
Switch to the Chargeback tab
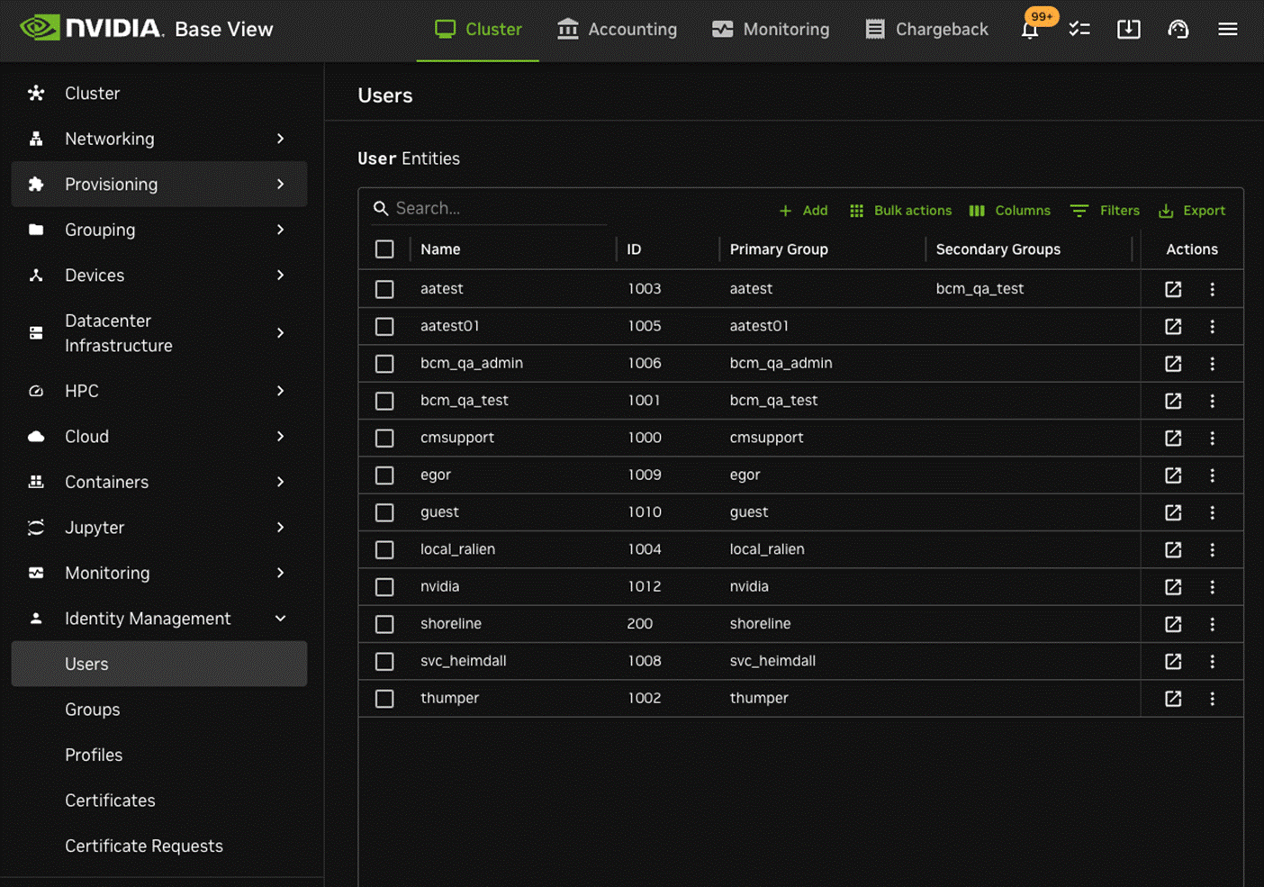(x=925, y=29)
